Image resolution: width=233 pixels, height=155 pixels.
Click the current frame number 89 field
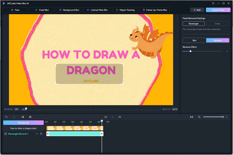pos(17,109)
